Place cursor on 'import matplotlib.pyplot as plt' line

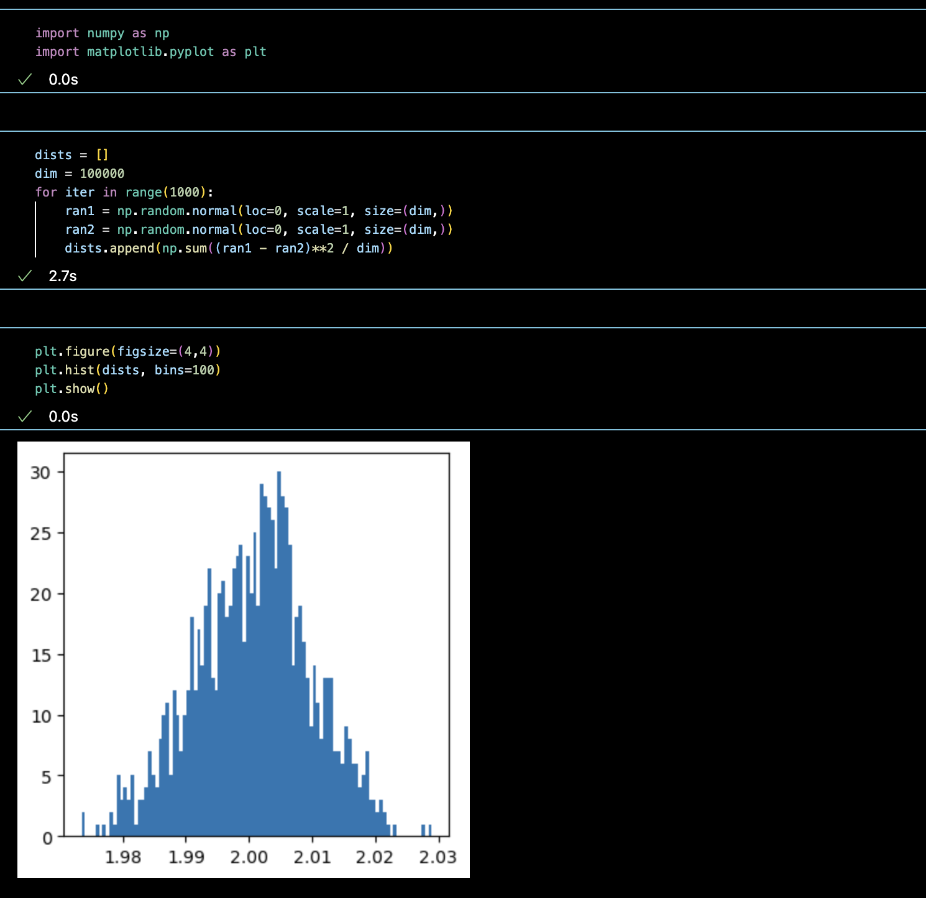click(150, 52)
